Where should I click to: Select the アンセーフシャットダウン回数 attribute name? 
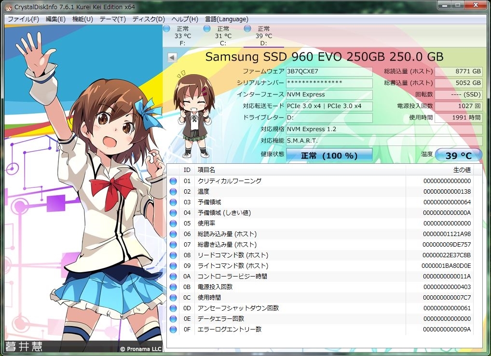pos(238,308)
